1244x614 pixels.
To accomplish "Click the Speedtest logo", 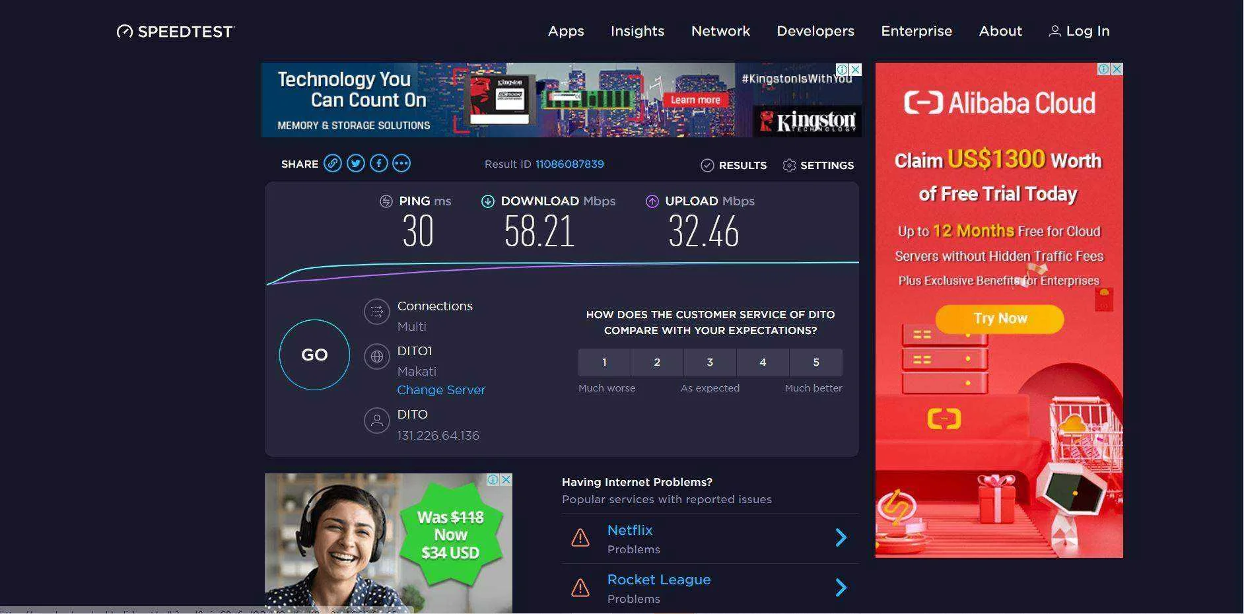I will click(175, 31).
